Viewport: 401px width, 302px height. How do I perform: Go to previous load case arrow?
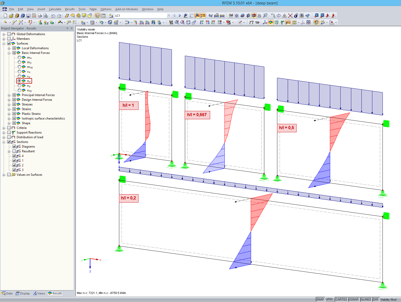point(174,16)
